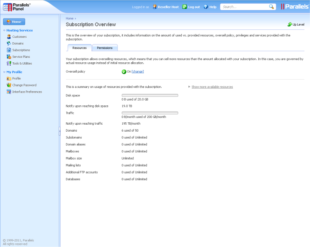Expand Show more available resources triangle
310x247 pixels.
(x=189, y=87)
